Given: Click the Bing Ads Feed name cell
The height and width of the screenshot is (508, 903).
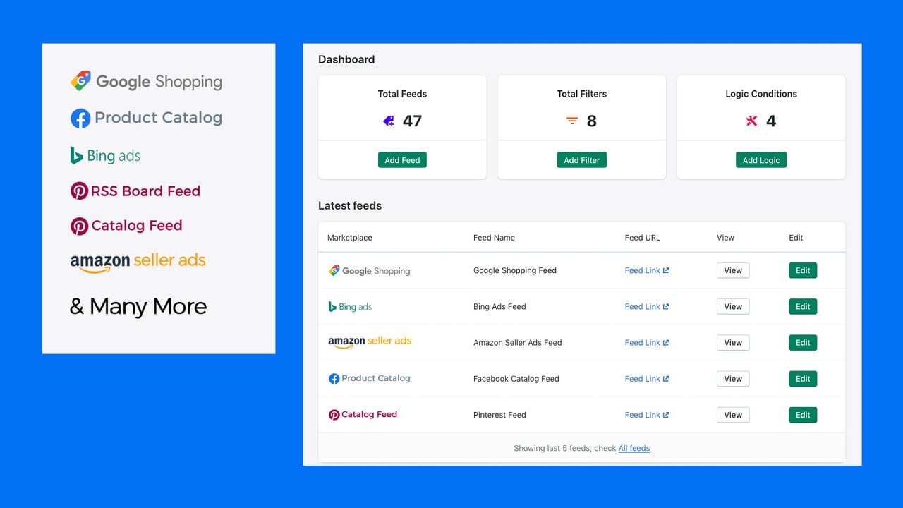Looking at the screenshot, I should click(499, 306).
